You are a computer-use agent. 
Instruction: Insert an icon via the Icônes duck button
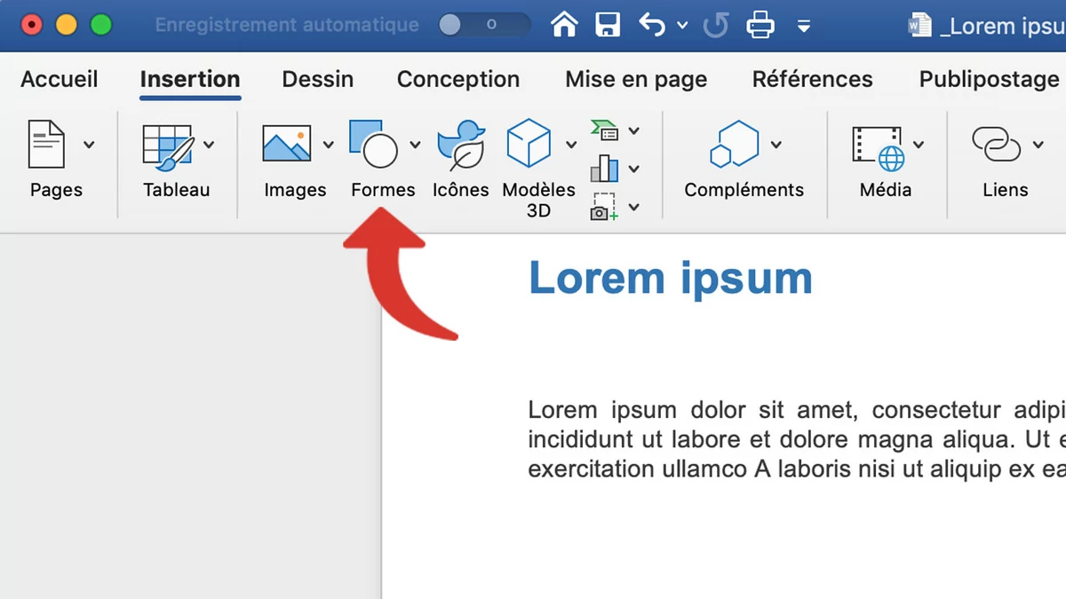coord(460,145)
